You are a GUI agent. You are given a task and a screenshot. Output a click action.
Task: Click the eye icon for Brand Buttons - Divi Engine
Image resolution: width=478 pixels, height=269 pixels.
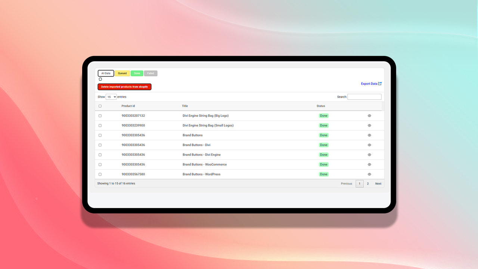tap(369, 155)
